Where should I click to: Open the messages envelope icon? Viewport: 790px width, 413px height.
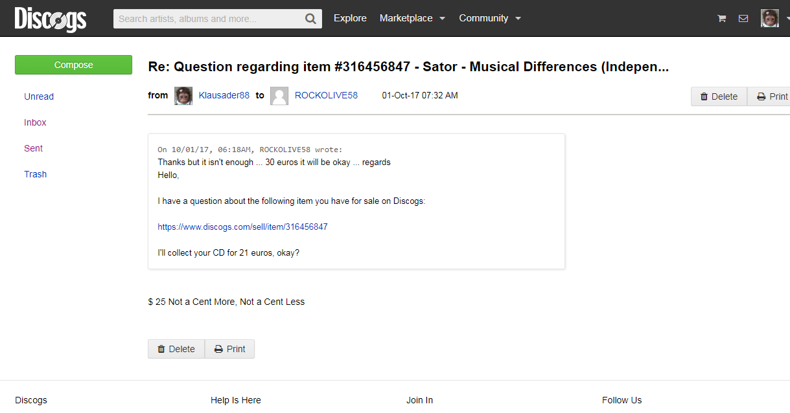click(743, 19)
